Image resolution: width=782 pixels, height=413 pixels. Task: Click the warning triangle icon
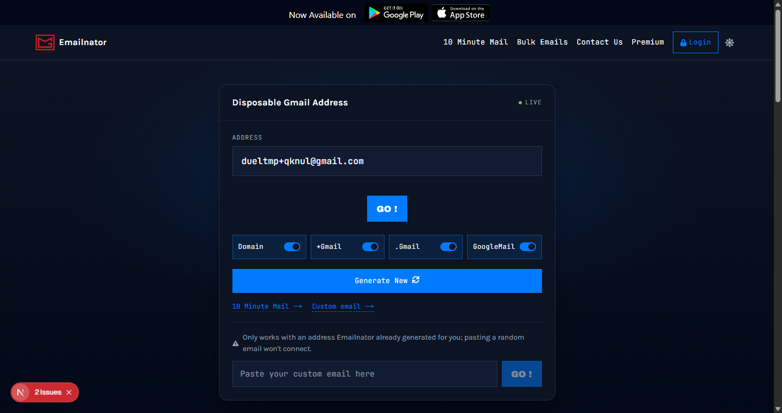236,343
